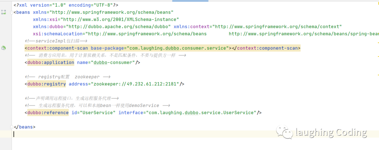Click the zookeeper address 49.232.61.212:2181
This screenshot has width=379, height=150.
(135, 84)
